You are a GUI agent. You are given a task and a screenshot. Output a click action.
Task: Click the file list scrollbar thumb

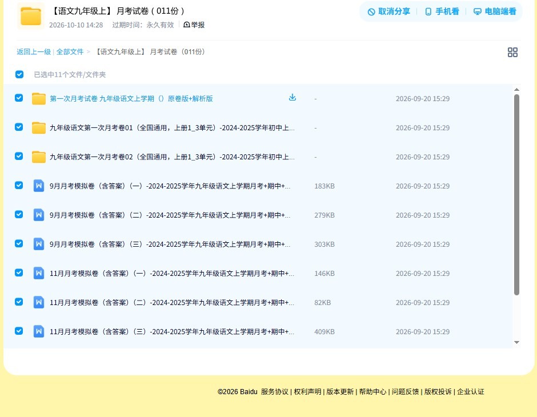pos(516,194)
